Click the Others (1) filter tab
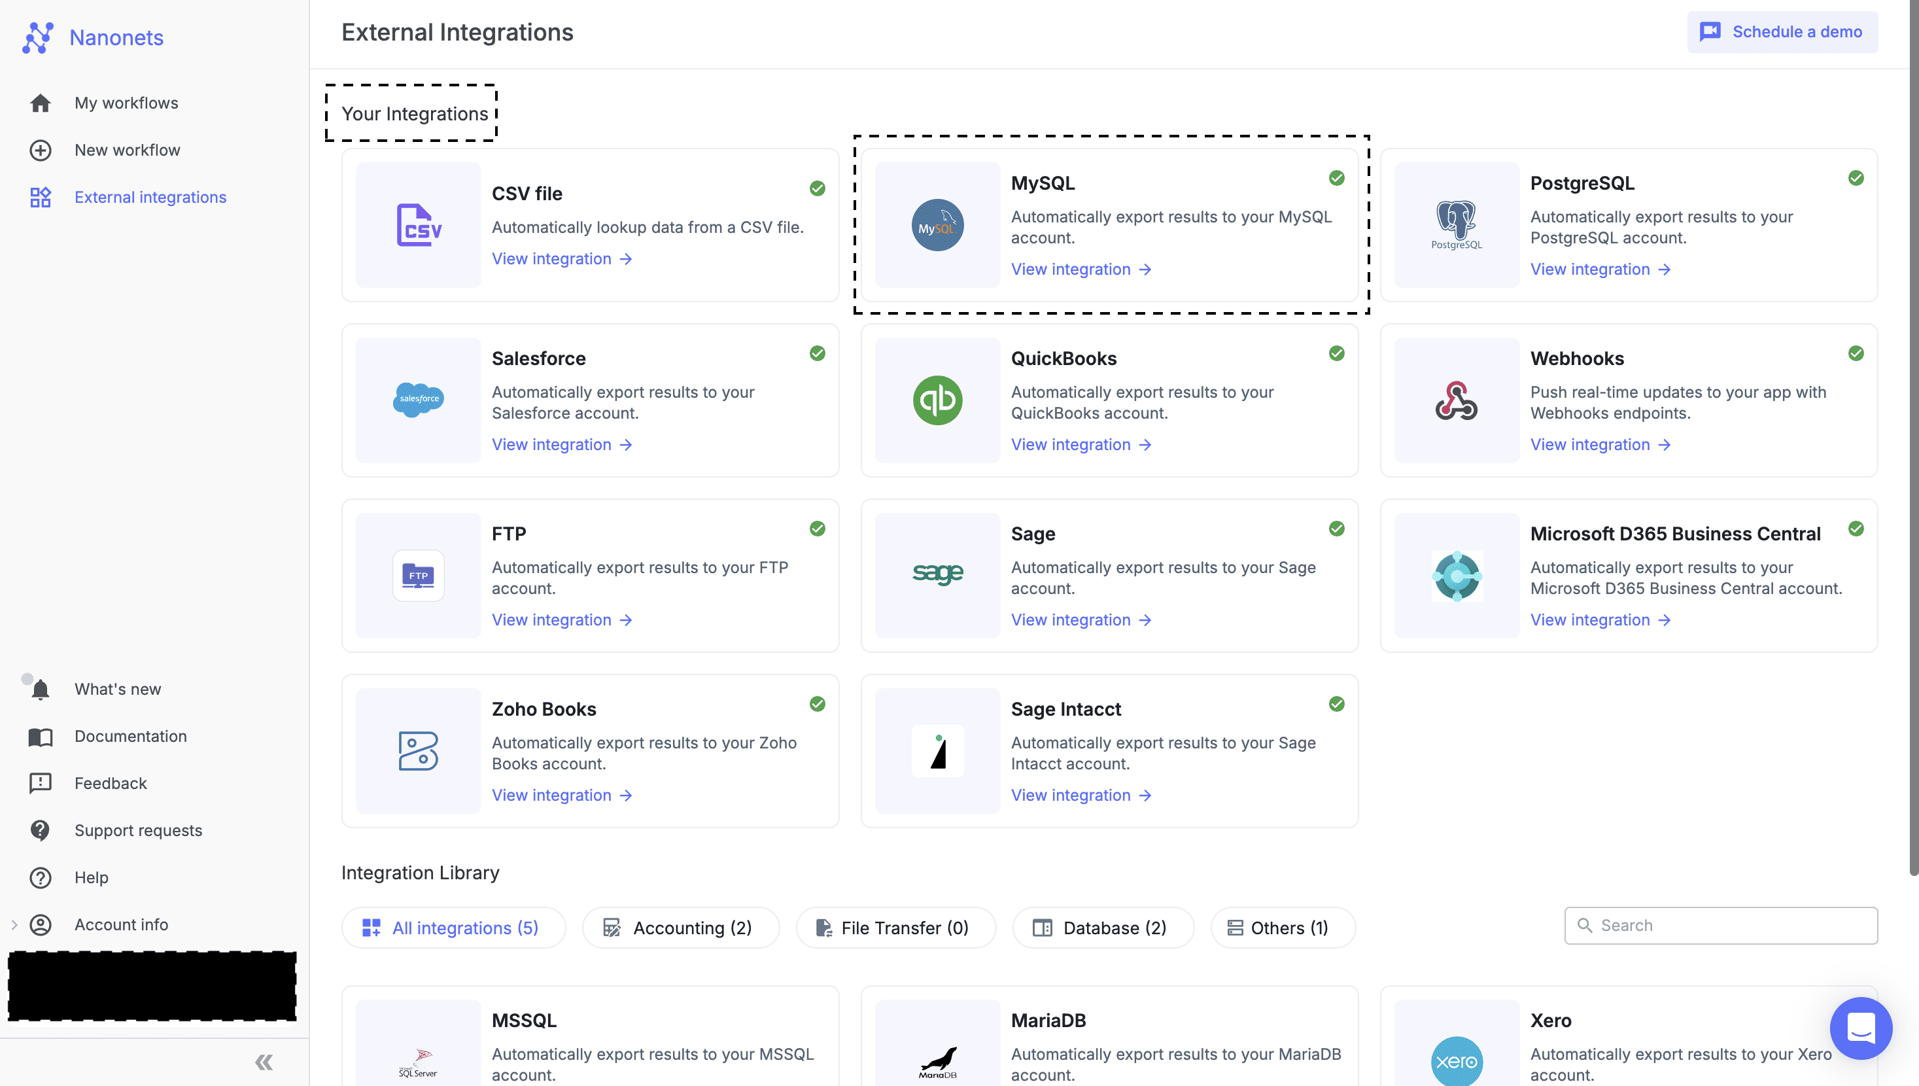Image resolution: width=1919 pixels, height=1086 pixels. click(x=1277, y=928)
